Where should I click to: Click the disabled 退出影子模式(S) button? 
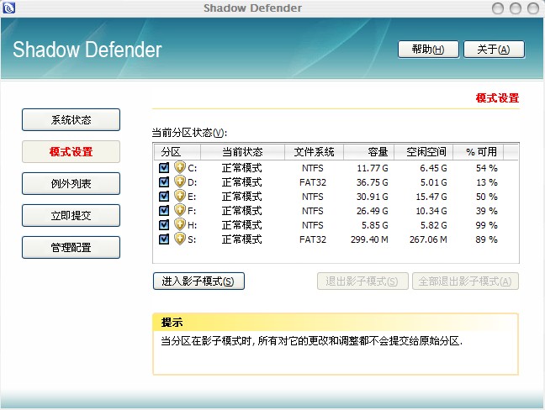pos(362,281)
